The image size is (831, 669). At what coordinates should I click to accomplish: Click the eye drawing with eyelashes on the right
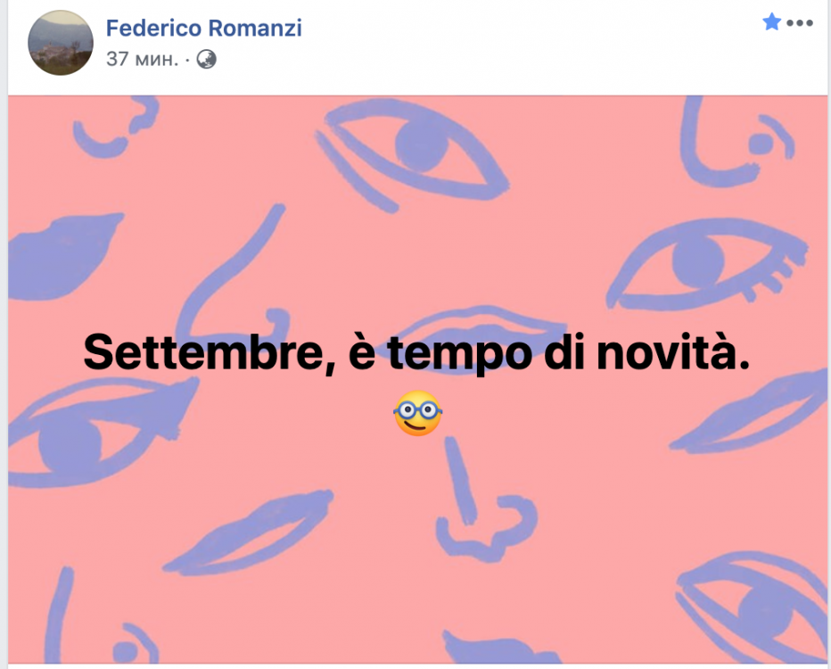point(708,263)
